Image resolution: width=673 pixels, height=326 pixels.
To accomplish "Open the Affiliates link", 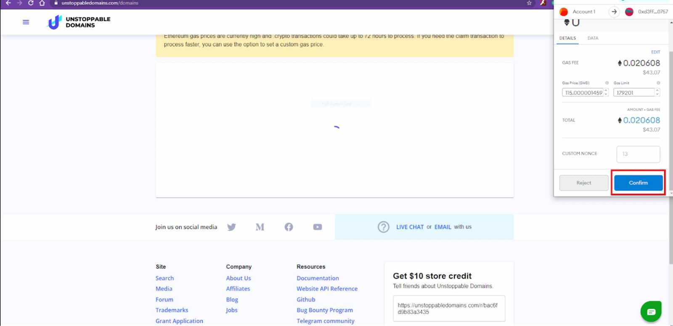I will click(238, 289).
